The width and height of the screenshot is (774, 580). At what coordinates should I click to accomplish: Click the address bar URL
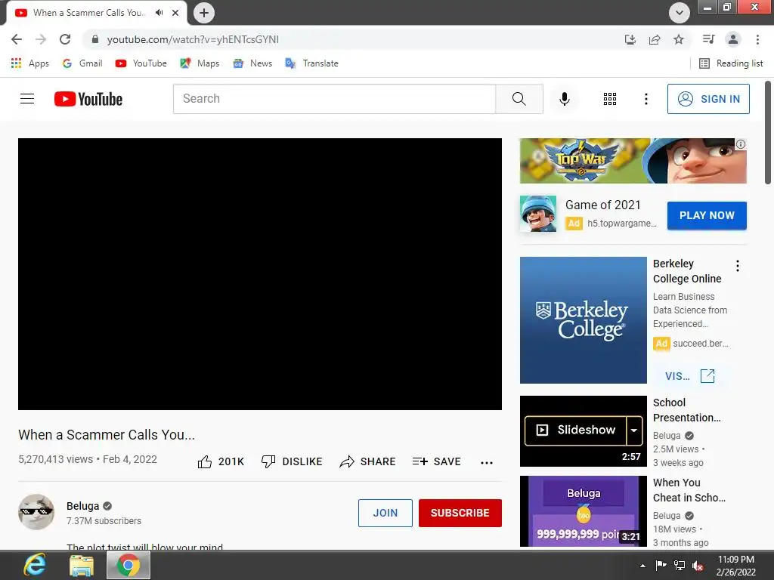coord(193,39)
